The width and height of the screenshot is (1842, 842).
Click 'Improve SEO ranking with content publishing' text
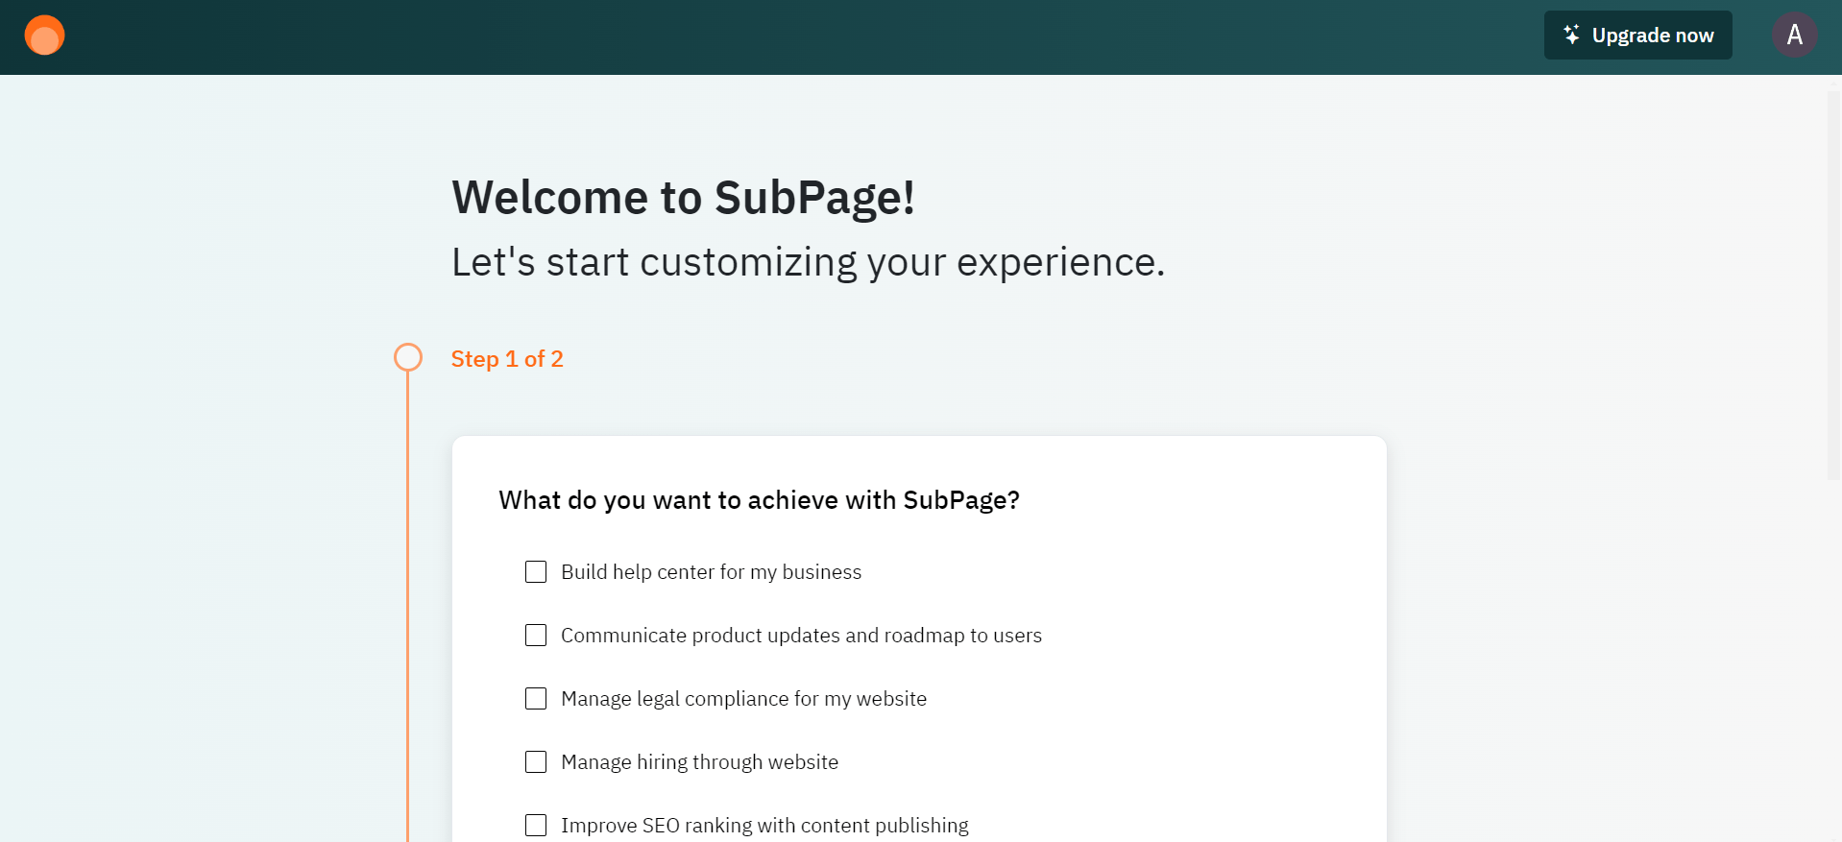tap(764, 826)
